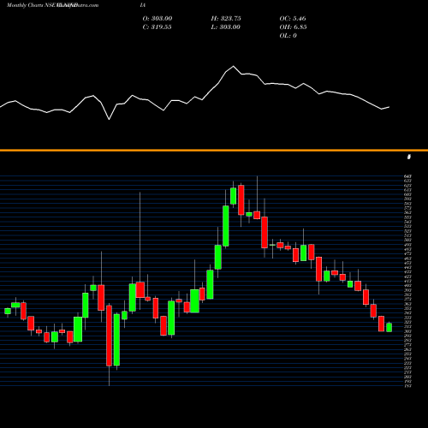Click the close value "C: 319.55"
This screenshot has height=428, width=428.
point(157,27)
